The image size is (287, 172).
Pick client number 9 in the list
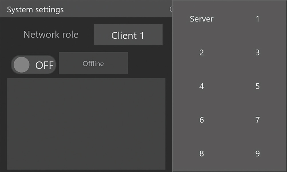click(x=257, y=154)
